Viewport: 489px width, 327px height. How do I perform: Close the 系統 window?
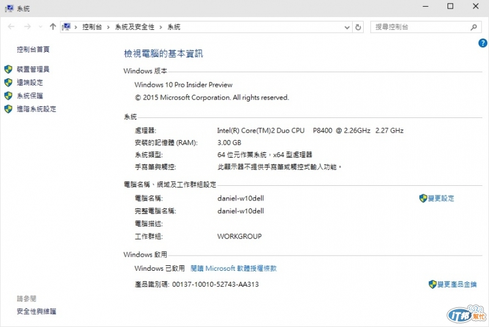click(476, 6)
